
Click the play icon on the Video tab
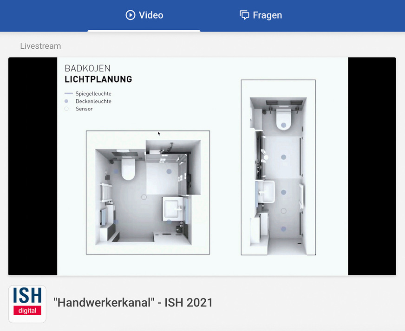click(x=131, y=15)
